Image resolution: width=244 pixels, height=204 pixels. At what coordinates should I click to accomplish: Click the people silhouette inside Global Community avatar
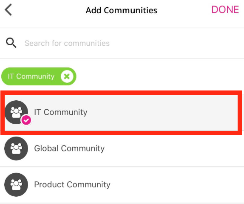click(x=16, y=148)
